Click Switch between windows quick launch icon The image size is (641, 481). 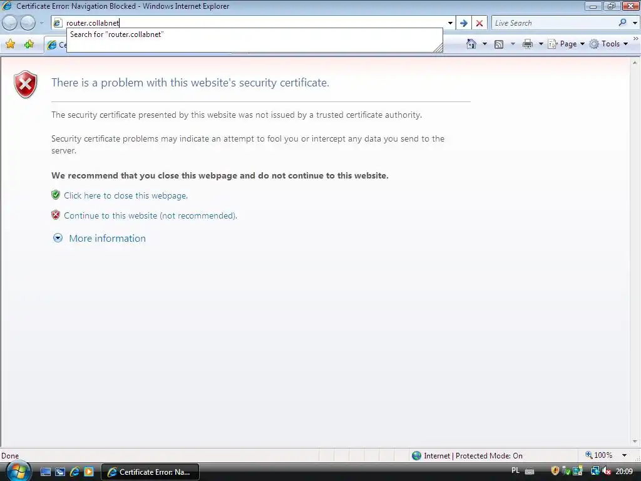click(60, 472)
